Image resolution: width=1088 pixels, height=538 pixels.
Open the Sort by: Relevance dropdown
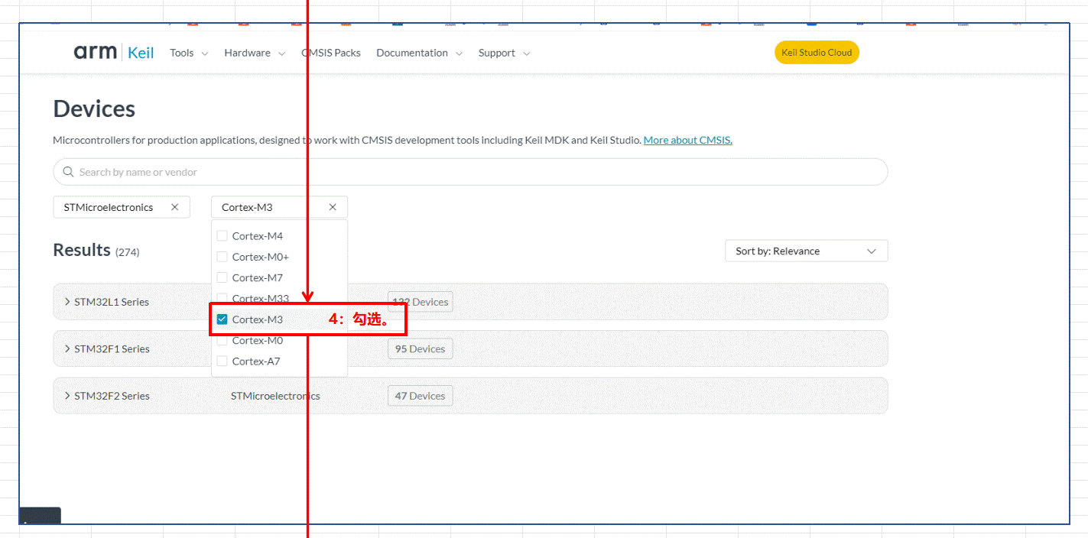point(807,251)
